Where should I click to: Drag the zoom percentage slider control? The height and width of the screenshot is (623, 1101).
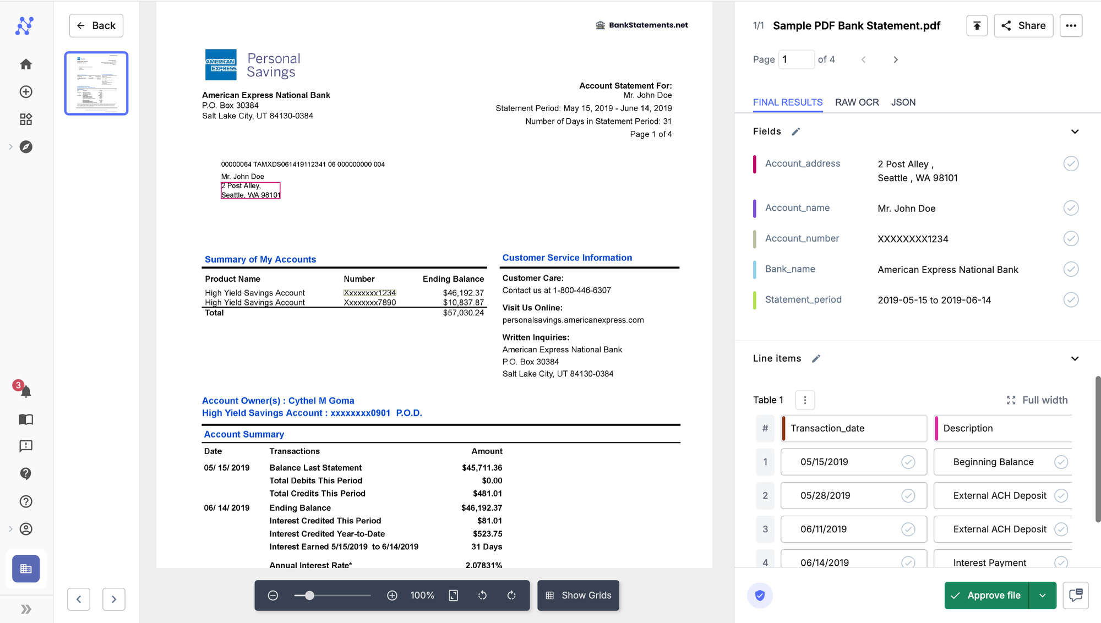(306, 595)
